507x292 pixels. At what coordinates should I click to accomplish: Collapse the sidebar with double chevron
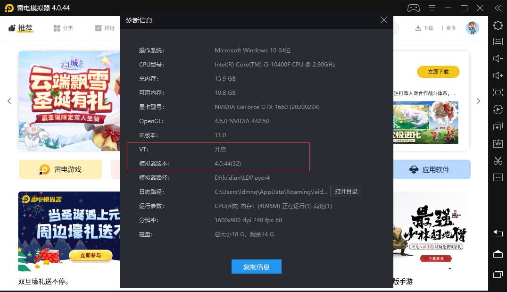pos(498,8)
